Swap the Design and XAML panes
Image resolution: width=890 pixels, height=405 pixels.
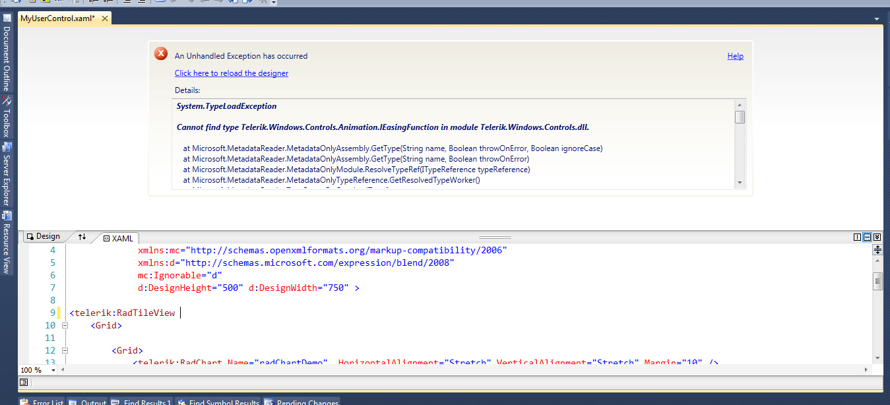point(82,237)
